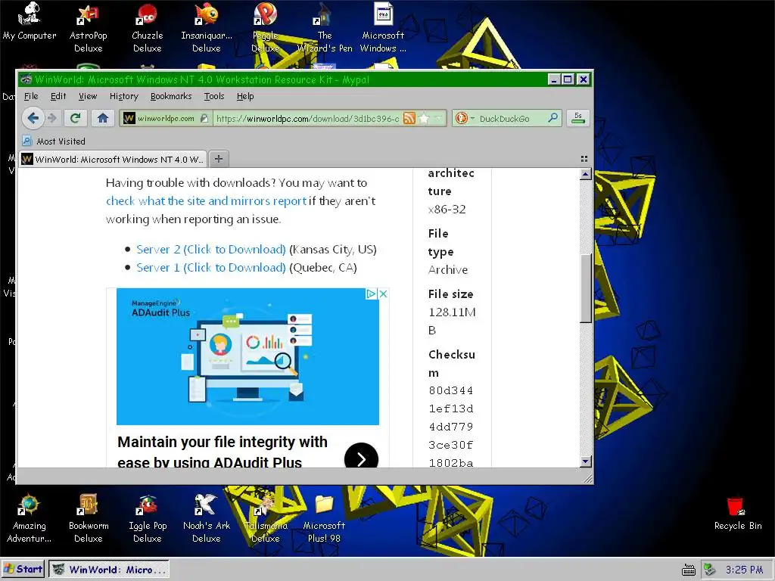Click the Mypal icon in the title bar

pyautogui.click(x=26, y=79)
